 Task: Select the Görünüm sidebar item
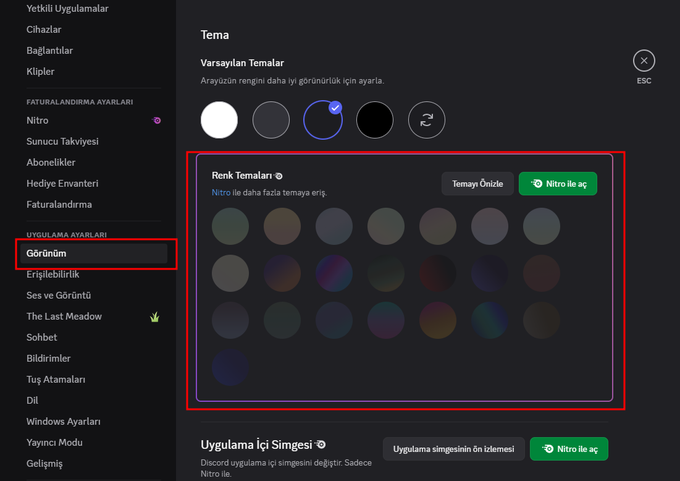(x=94, y=253)
